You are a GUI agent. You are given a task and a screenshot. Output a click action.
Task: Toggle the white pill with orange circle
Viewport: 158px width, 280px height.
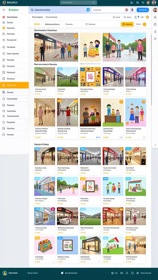[140, 24]
